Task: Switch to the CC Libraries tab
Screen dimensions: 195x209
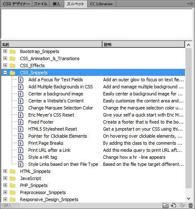Action: [x=101, y=4]
